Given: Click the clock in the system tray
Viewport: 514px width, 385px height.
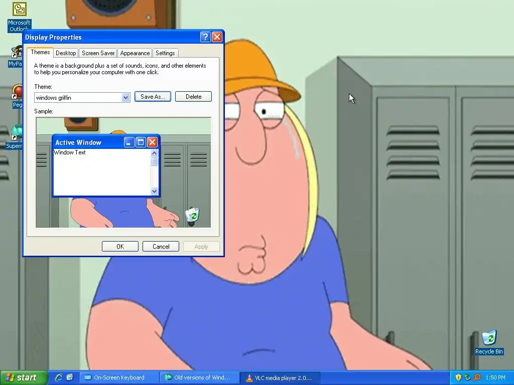Looking at the screenshot, I should [x=495, y=377].
